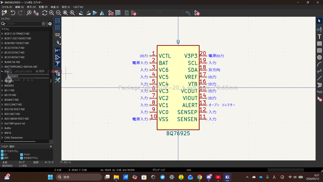Expand the BS170-ND library

pyautogui.click(x=2, y=95)
